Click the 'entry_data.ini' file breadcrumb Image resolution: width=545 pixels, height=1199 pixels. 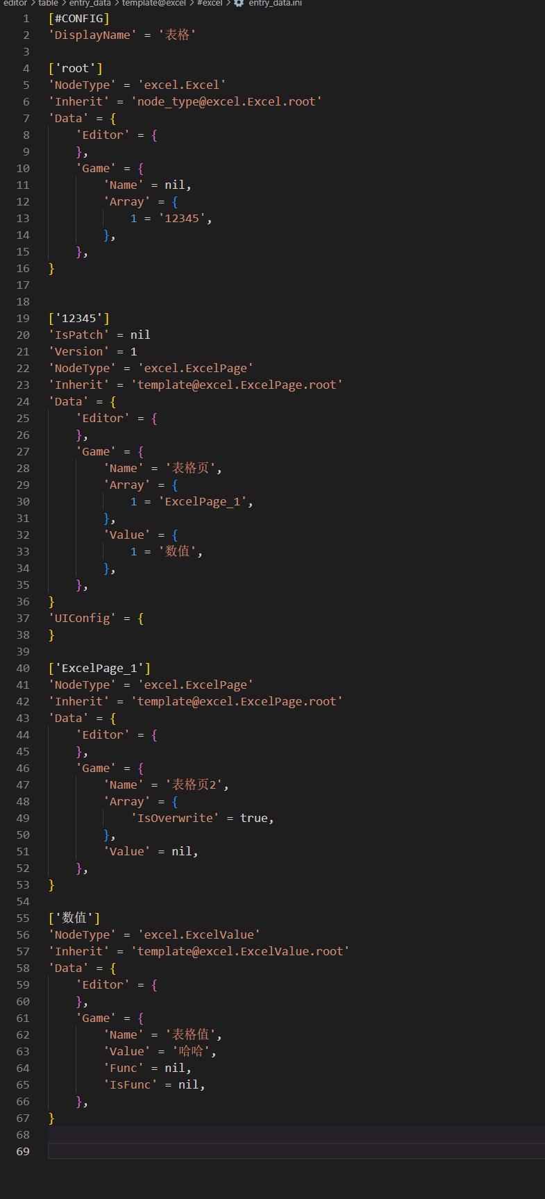[276, 3]
